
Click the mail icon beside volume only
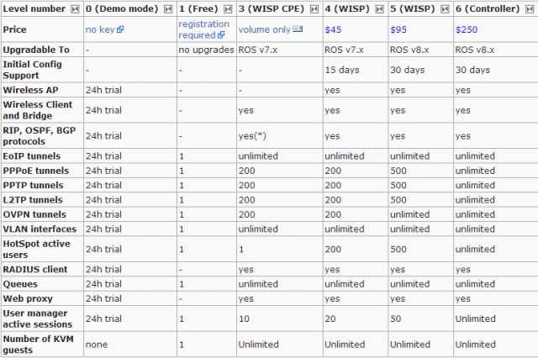tap(298, 29)
